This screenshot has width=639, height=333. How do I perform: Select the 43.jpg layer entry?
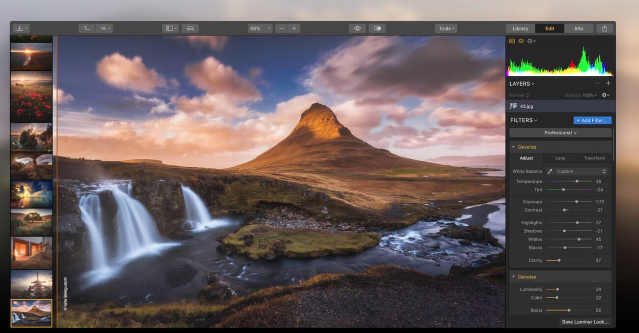click(x=526, y=106)
